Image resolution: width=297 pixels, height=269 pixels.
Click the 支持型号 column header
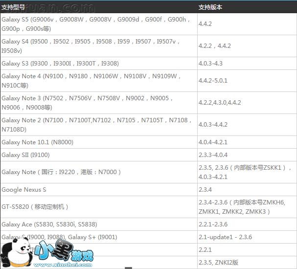point(99,7)
